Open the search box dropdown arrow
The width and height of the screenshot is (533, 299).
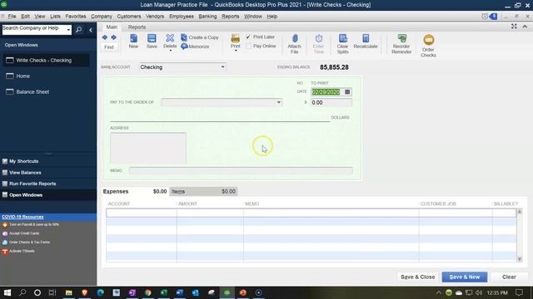(68, 30)
